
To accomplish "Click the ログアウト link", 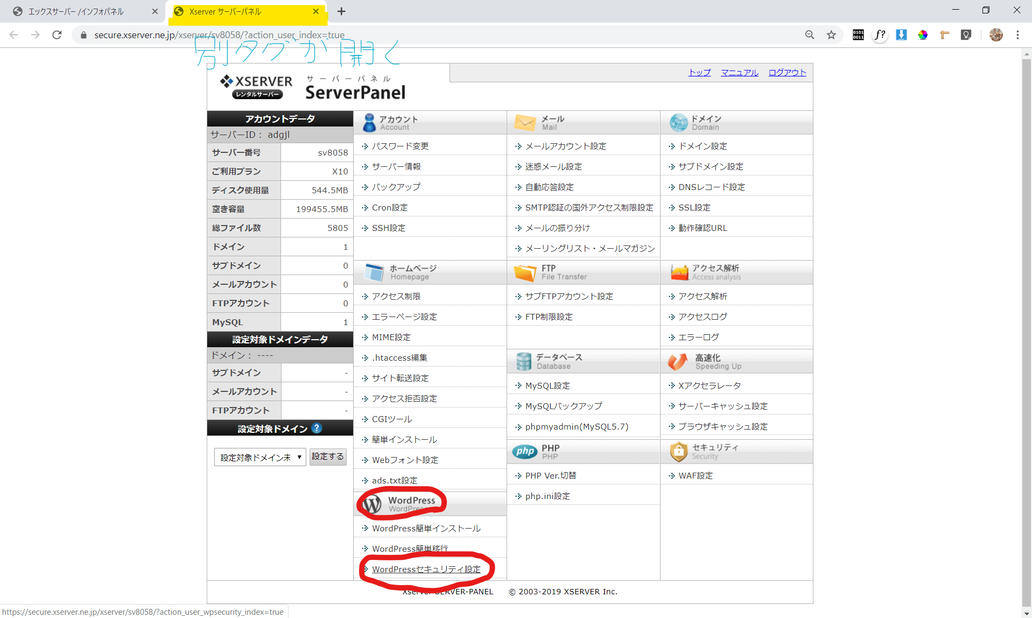I will (x=787, y=72).
